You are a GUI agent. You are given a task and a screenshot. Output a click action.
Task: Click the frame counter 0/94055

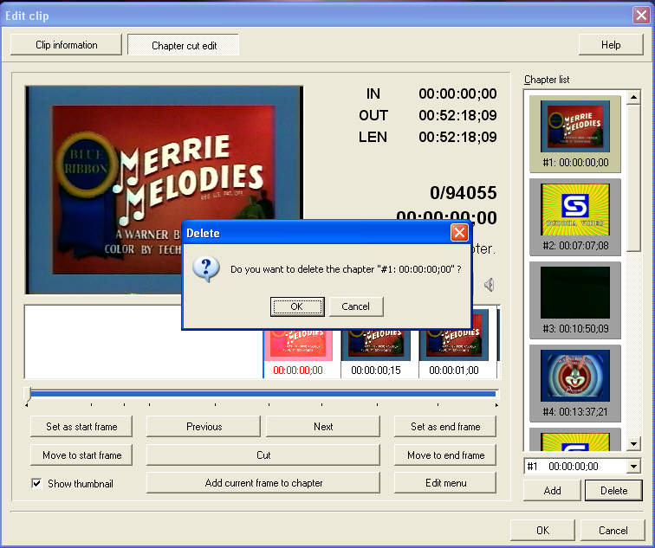464,193
